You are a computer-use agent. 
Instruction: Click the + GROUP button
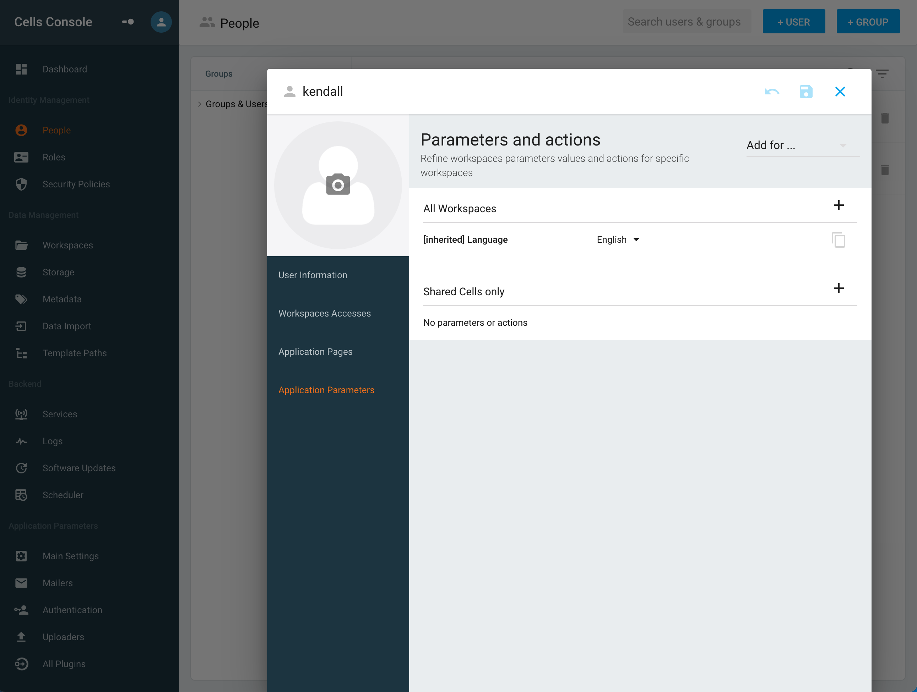pyautogui.click(x=867, y=22)
